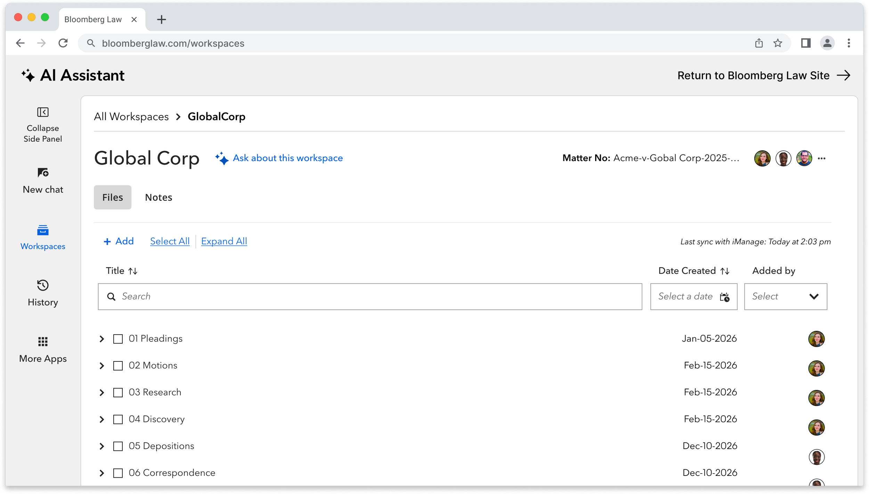869x494 pixels.
Task: Check the 05 Depositions checkbox
Action: click(118, 446)
